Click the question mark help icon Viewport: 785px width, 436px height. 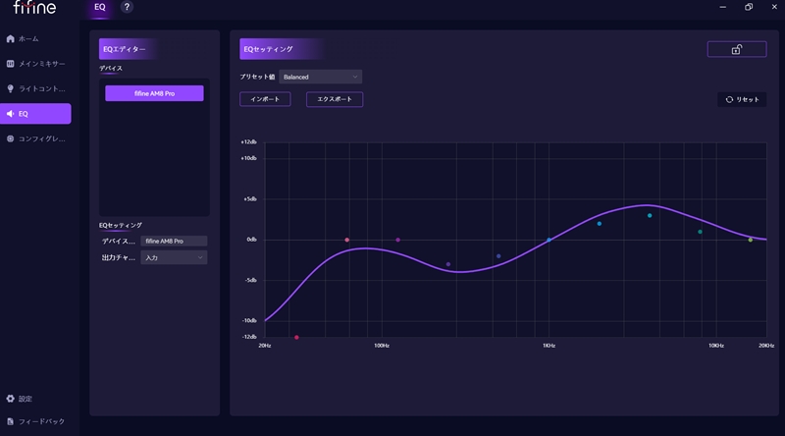(127, 7)
